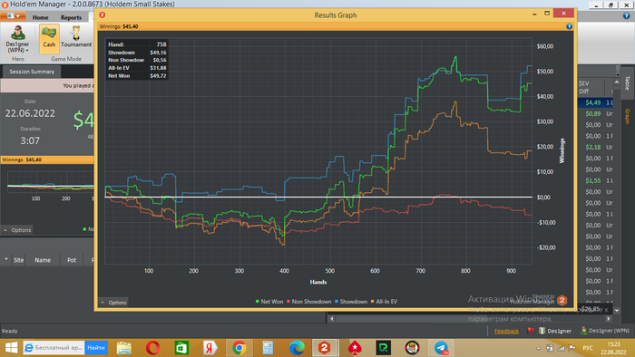
Task: Sort by Name column header
Action: tap(43, 260)
